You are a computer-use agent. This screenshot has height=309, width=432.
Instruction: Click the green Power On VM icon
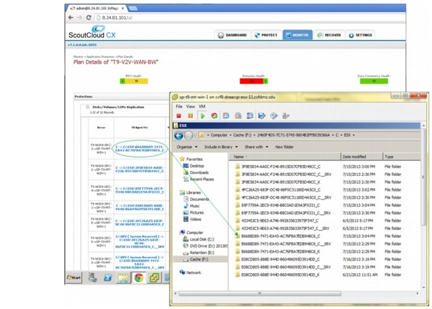(203, 116)
